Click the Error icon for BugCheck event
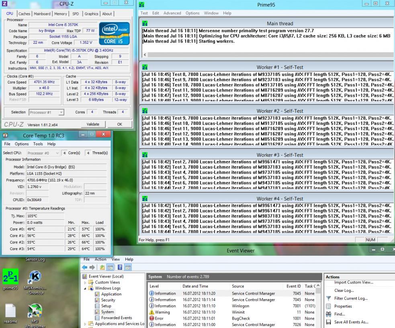The image size is (395, 328). (151, 318)
